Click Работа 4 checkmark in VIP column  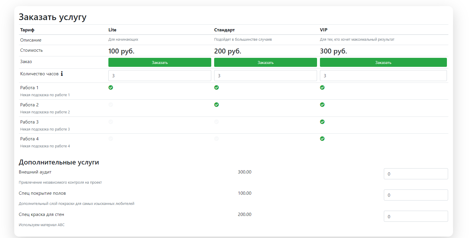(x=322, y=139)
